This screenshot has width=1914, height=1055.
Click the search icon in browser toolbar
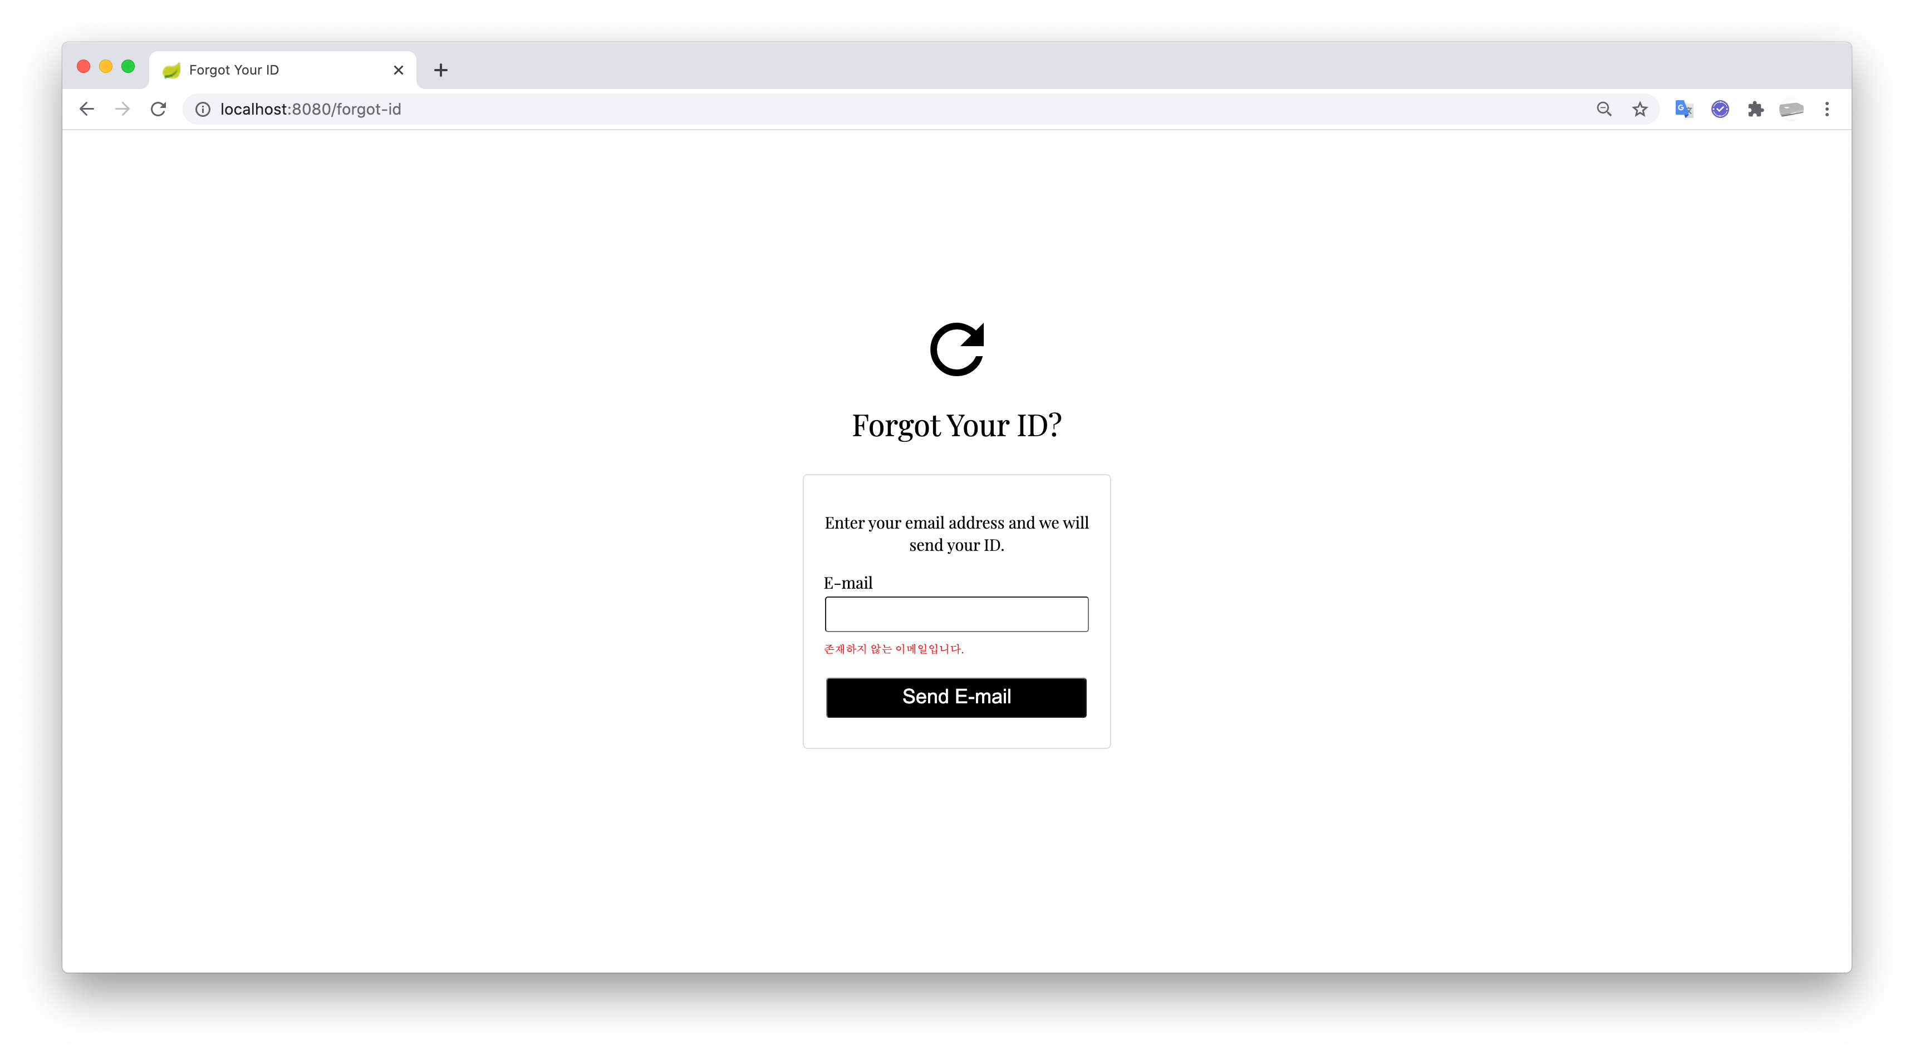[1602, 108]
